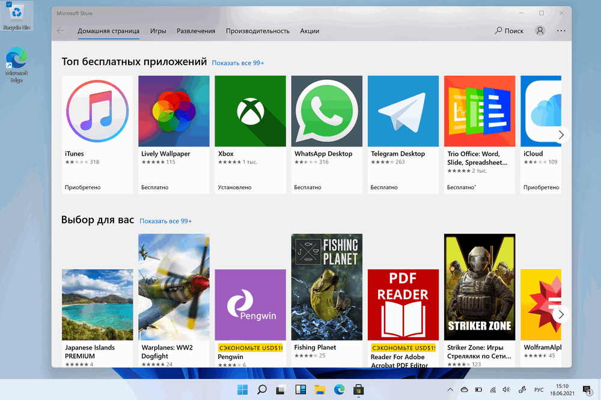Open Task View on the taskbar
This screenshot has width=601, height=400.
[281, 390]
